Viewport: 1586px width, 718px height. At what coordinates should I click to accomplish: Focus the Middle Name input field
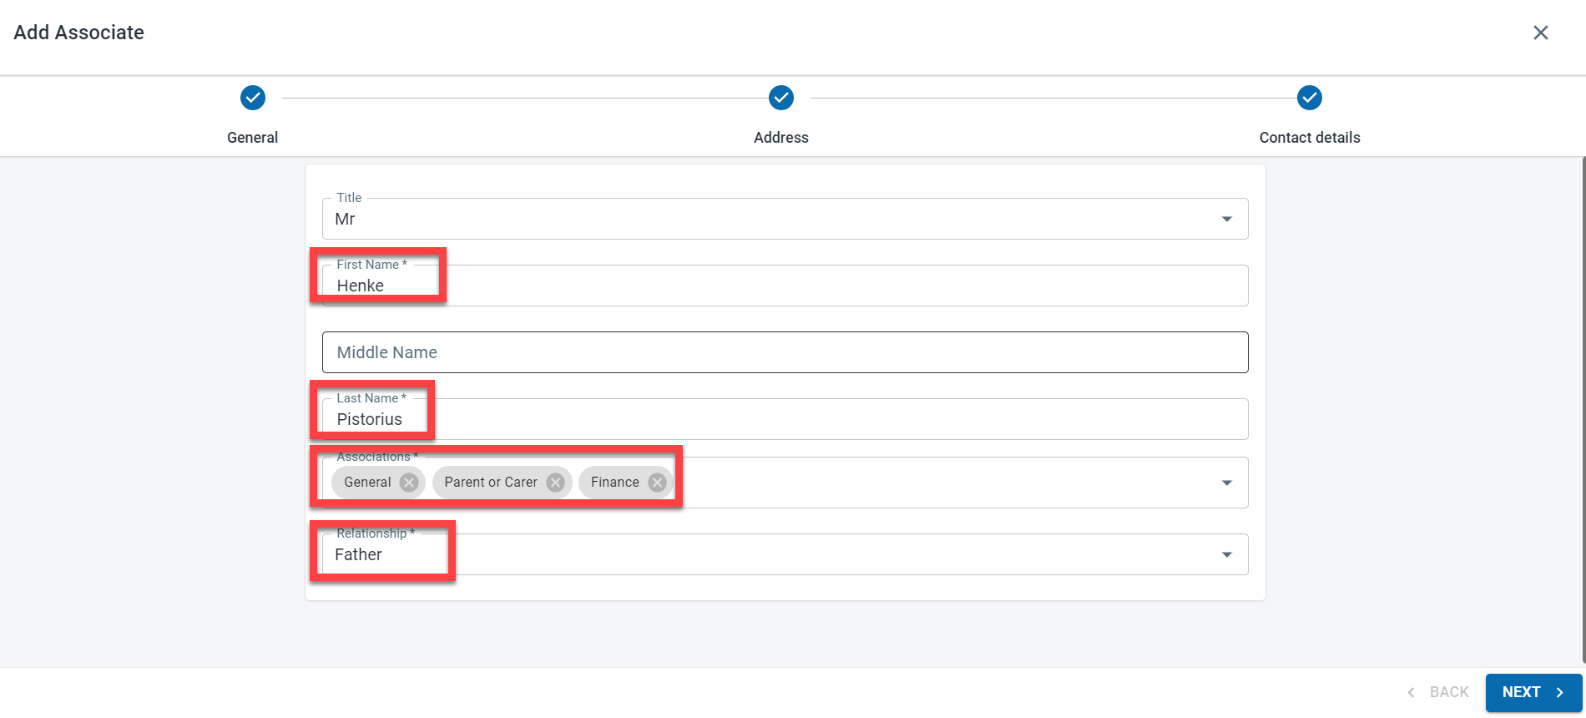(x=785, y=352)
